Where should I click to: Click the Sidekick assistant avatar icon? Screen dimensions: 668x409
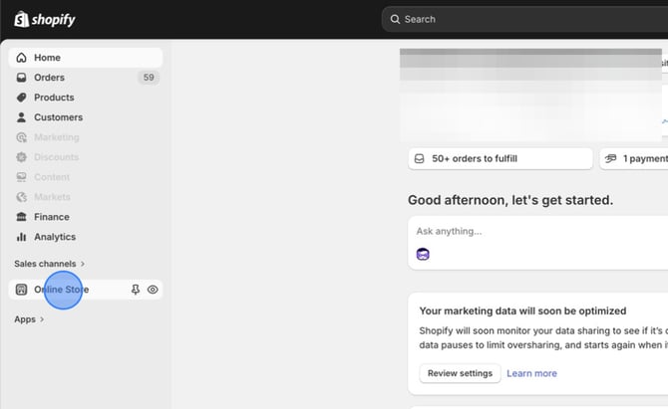pyautogui.click(x=423, y=254)
